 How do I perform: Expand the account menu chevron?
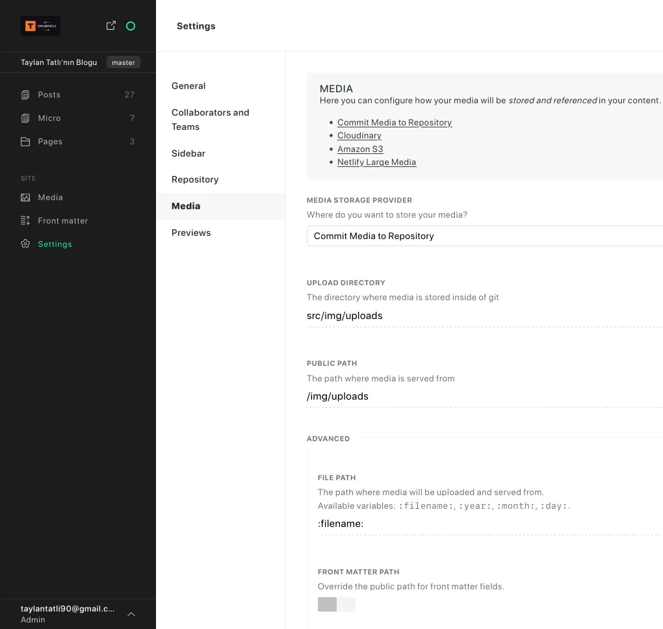(x=131, y=614)
